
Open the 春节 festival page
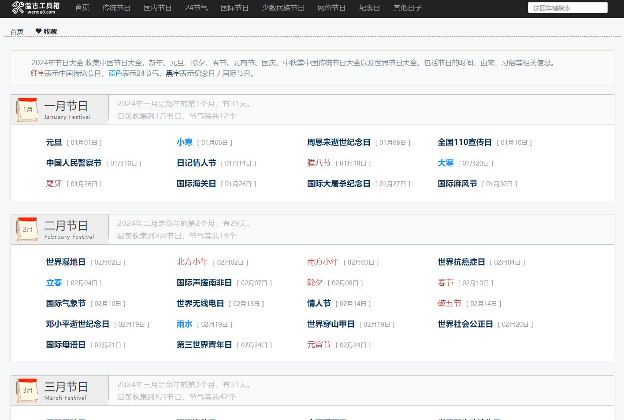446,283
